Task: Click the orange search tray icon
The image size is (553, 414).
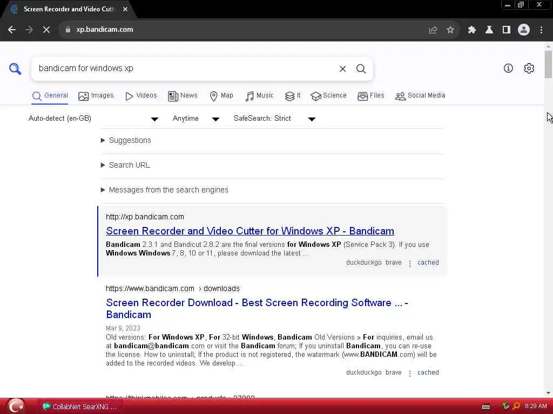Action: coord(516,406)
